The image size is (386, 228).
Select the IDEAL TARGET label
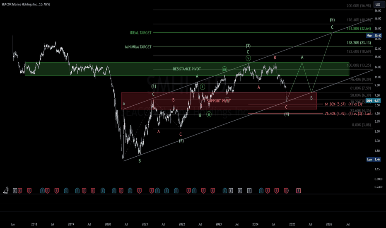coord(140,32)
